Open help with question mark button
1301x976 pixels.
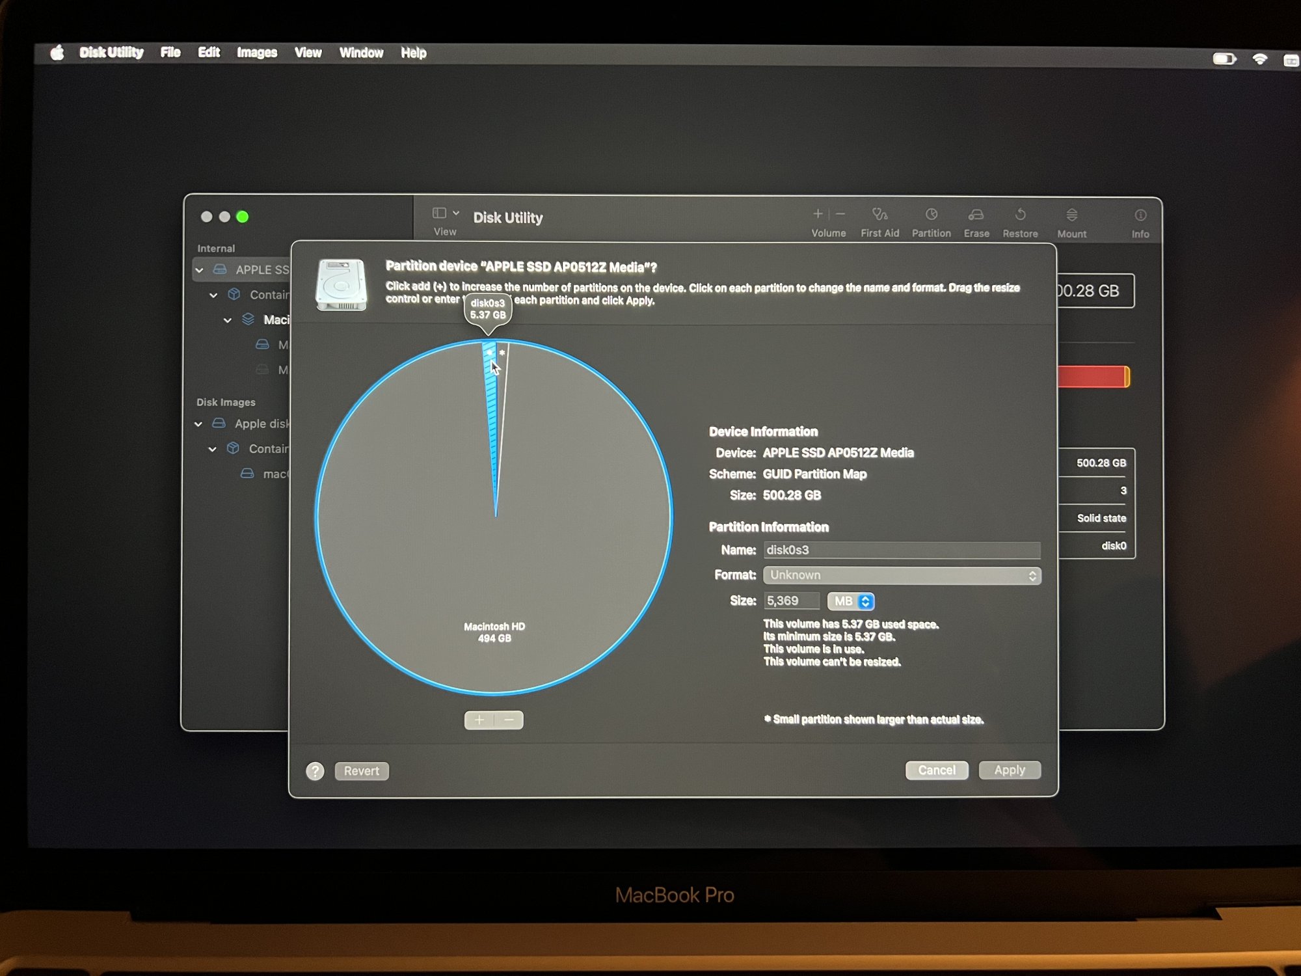(x=315, y=771)
